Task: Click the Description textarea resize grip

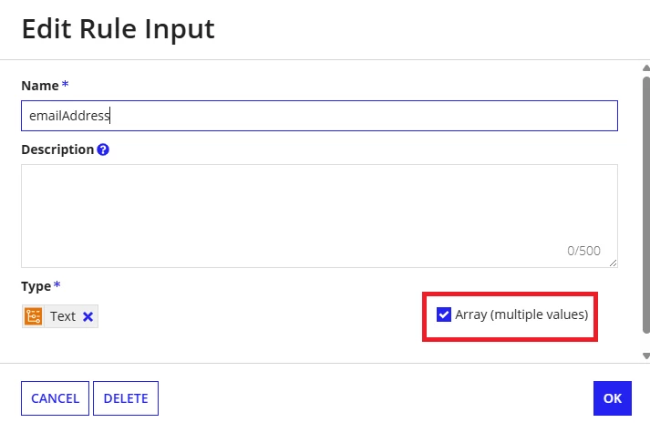Action: (613, 263)
